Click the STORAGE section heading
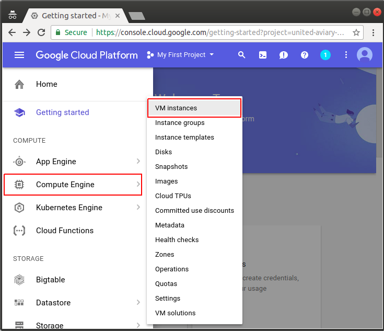Image resolution: width=384 pixels, height=331 pixels. (28, 259)
